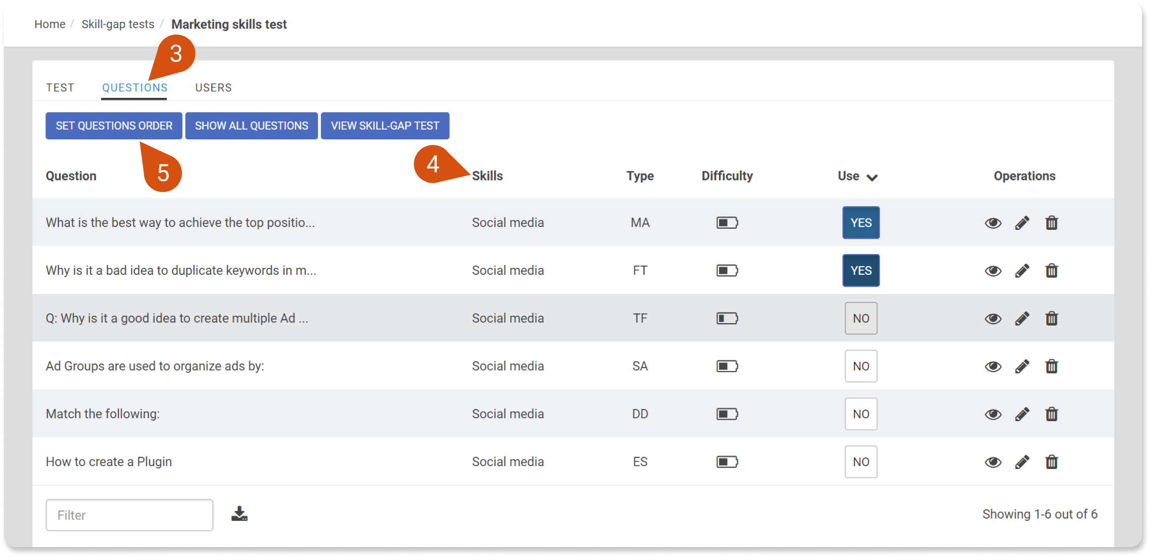This screenshot has height=557, width=1150.
Task: Click the Filter input field
Action: (x=130, y=515)
